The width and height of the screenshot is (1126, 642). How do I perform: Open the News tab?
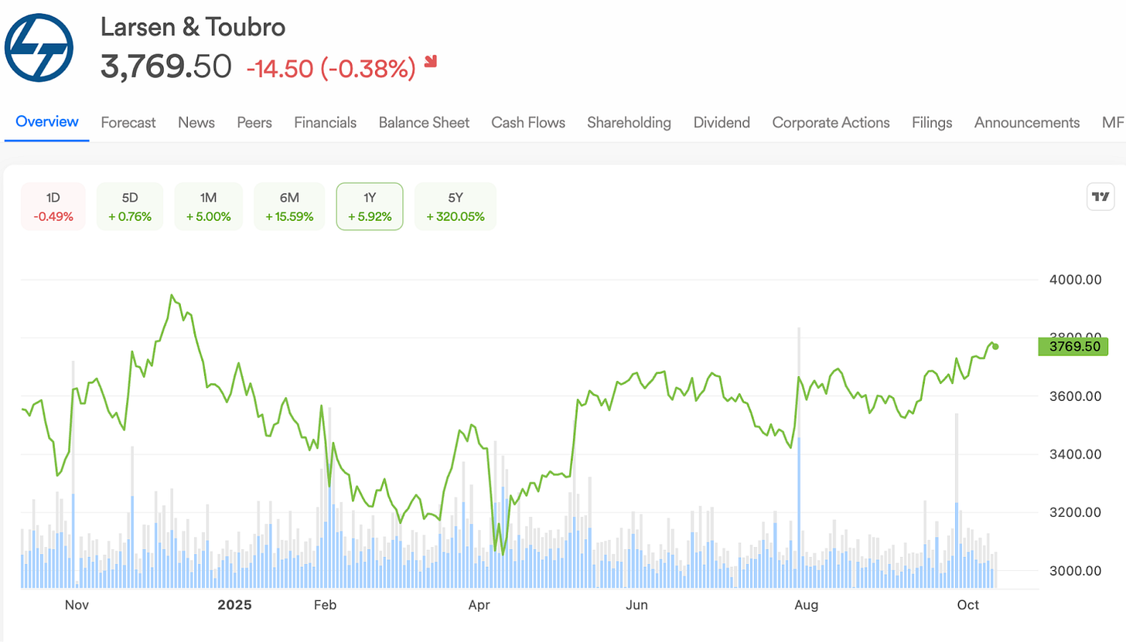(x=196, y=122)
